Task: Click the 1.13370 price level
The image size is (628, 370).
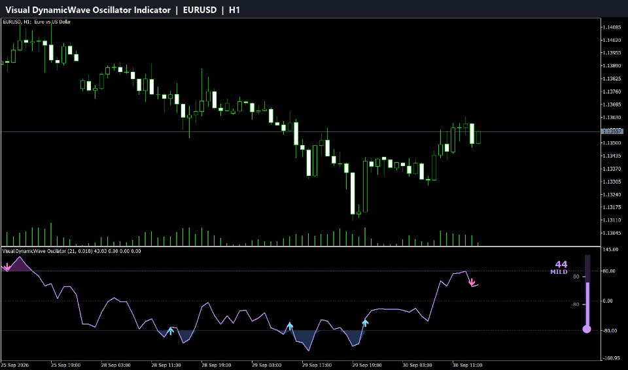Action: click(x=612, y=169)
